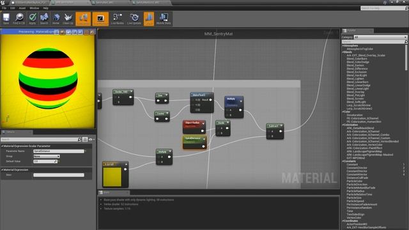Switch to the first editor tab

click(29, 3)
